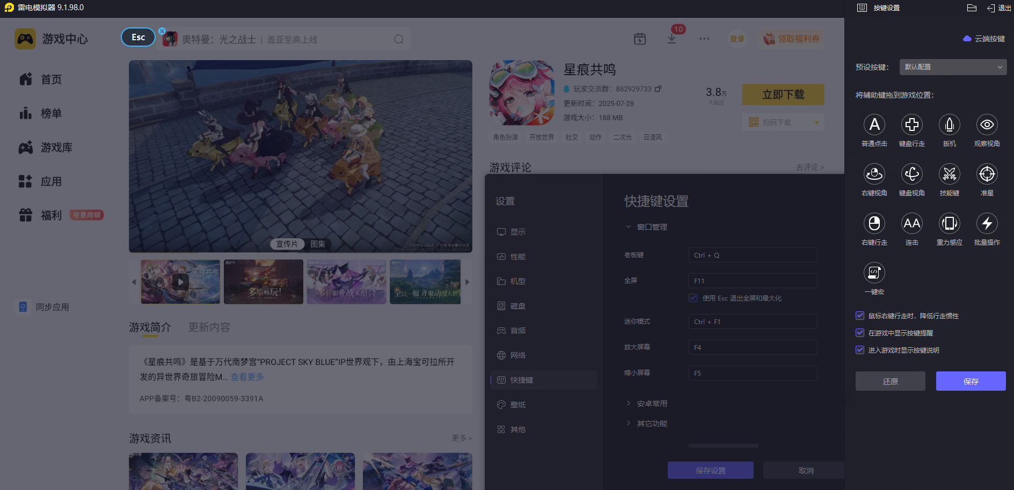This screenshot has height=490, width=1014.
Task: Select the 重力感应 gravity sensor icon
Action: pos(949,223)
